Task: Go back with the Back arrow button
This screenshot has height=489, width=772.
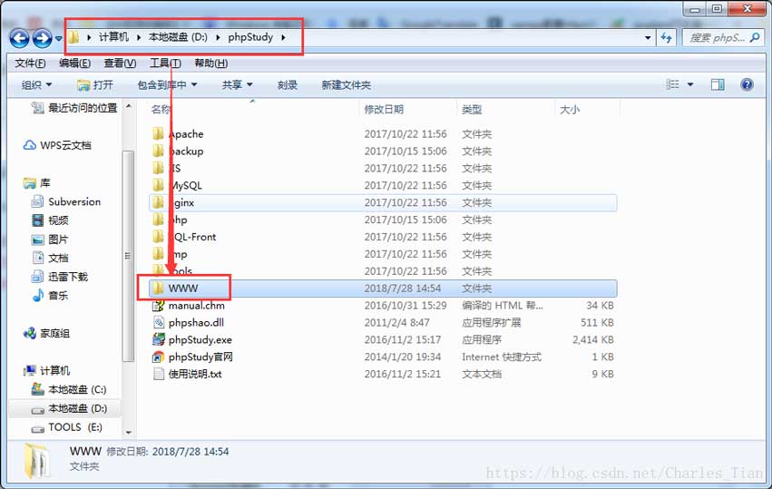Action: (x=19, y=38)
